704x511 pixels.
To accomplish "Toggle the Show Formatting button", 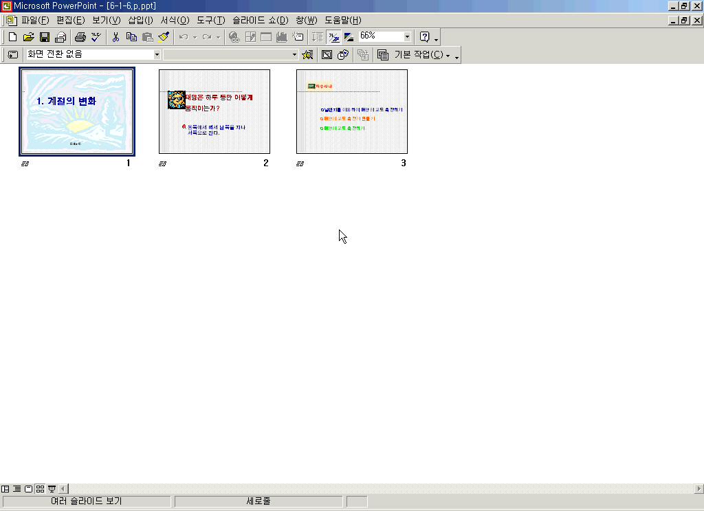I will (x=333, y=37).
